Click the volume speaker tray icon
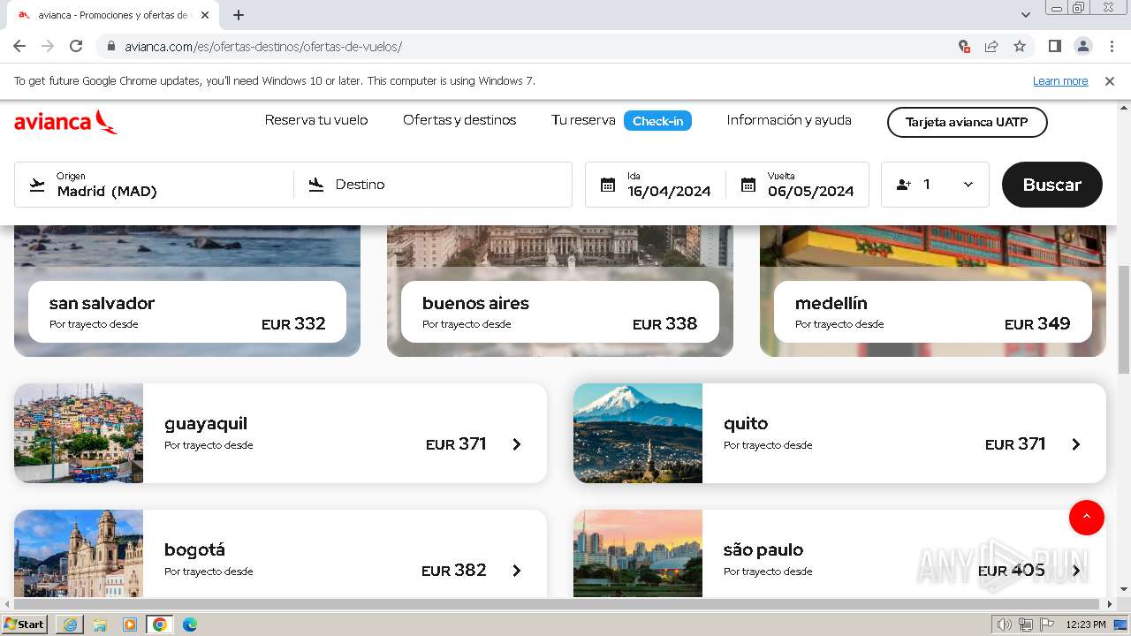This screenshot has width=1131, height=636. point(1004,625)
